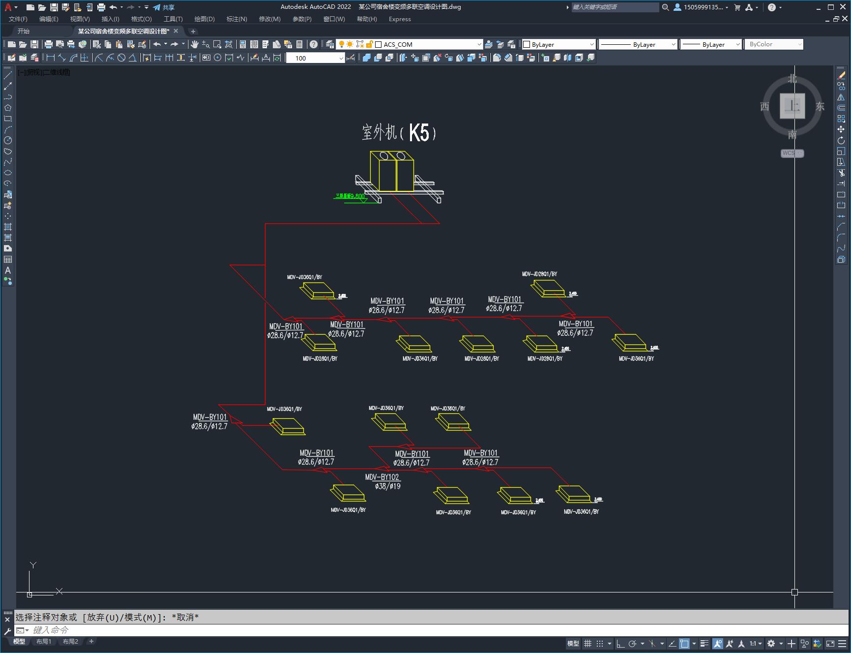Image resolution: width=851 pixels, height=653 pixels.
Task: Switch to the 布局2 layout tab
Action: pos(70,641)
